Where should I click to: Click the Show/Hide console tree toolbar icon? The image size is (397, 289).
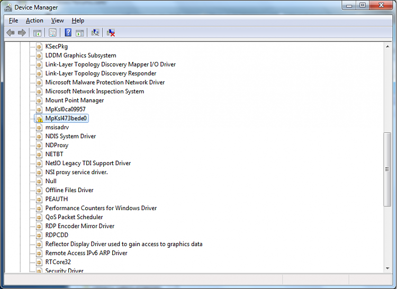pos(37,33)
